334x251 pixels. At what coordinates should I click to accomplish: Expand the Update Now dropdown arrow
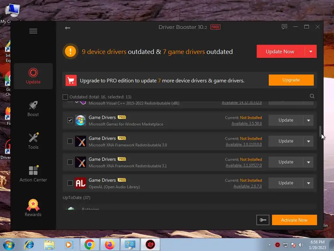[x=311, y=51]
